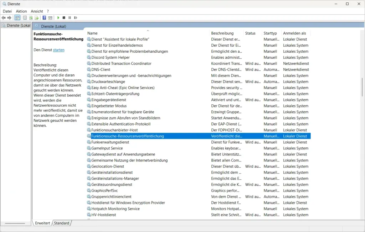The width and height of the screenshot is (365, 232).
Task: Click the Export List toolbar icon
Action: tap(37, 18)
